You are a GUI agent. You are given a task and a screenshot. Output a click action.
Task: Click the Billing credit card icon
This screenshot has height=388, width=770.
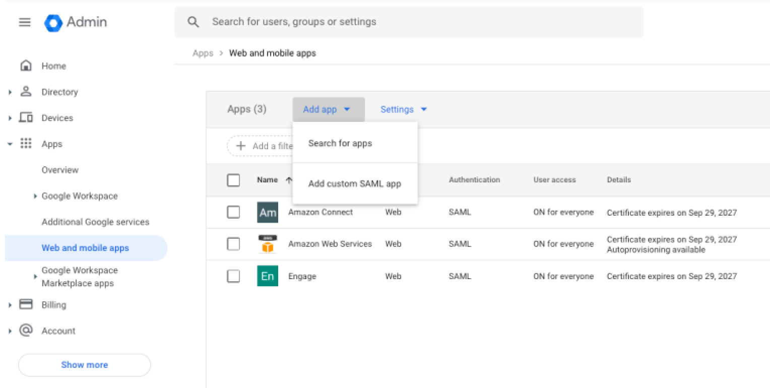pyautogui.click(x=26, y=305)
